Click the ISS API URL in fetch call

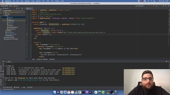tap(86, 32)
